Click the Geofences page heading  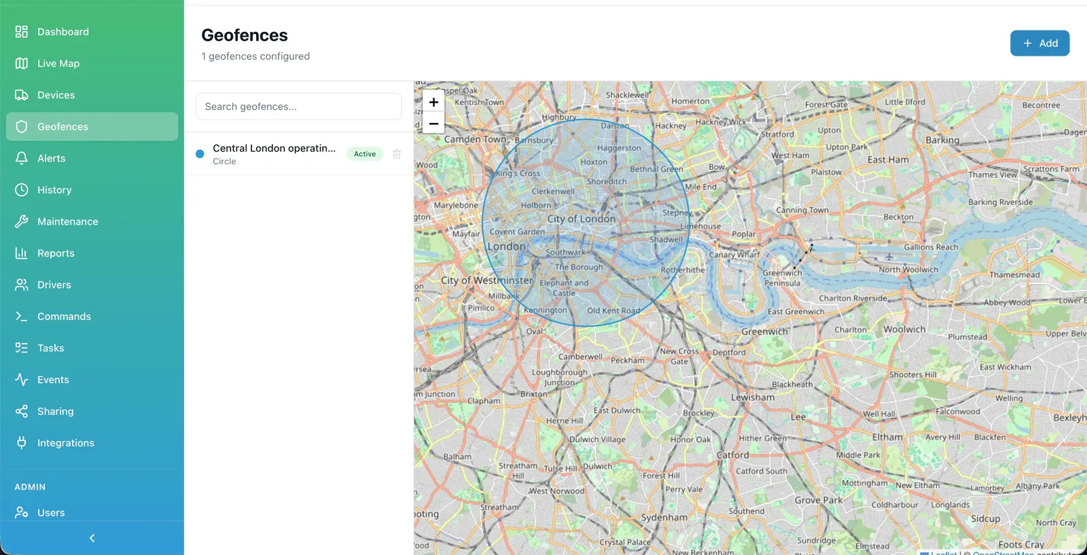245,35
